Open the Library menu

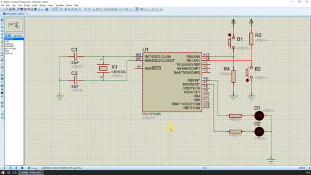[x=51, y=5]
